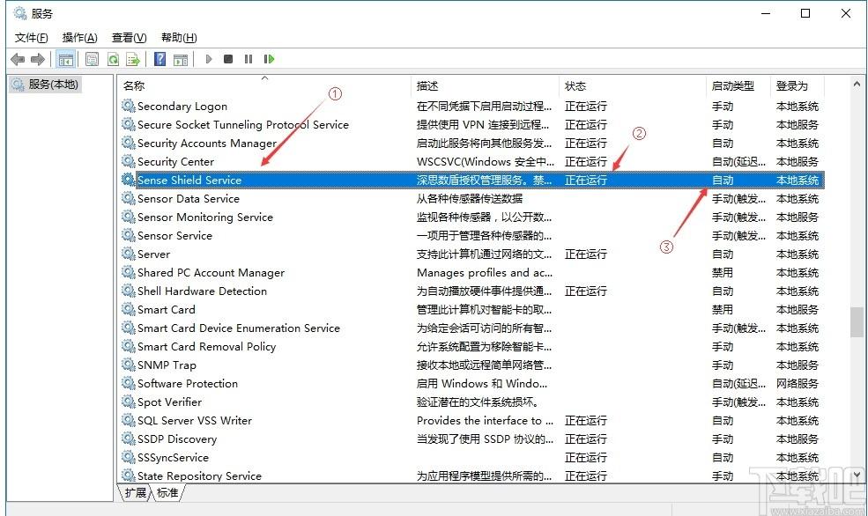This screenshot has height=516, width=868.
Task: Open the Properties toolbar icon
Action: pyautogui.click(x=92, y=59)
